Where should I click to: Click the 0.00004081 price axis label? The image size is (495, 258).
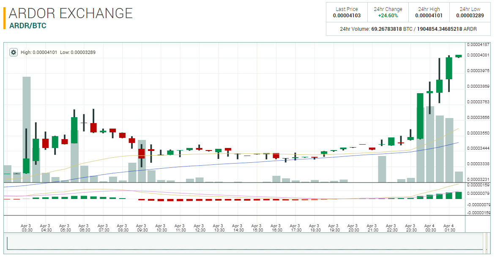click(478, 55)
